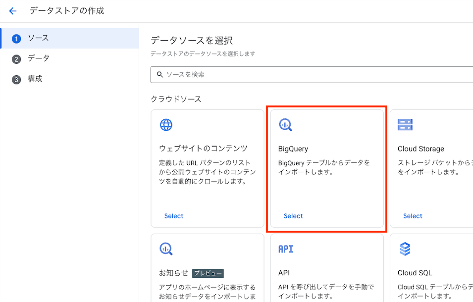Viewport: 473px width, 302px height.
Task: Open the ソース step in sidebar
Action: pyautogui.click(x=70, y=38)
